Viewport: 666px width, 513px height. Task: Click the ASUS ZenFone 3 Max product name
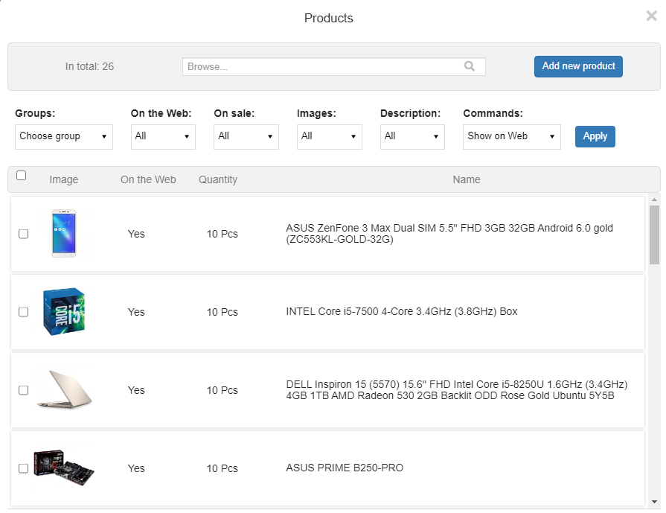(x=449, y=234)
